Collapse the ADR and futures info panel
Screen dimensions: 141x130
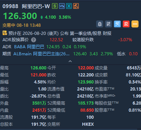pos(70,61)
